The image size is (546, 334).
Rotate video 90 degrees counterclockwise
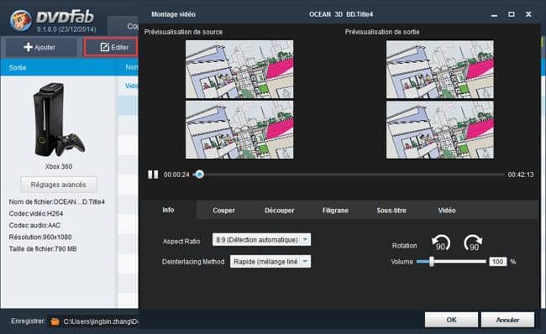click(441, 243)
